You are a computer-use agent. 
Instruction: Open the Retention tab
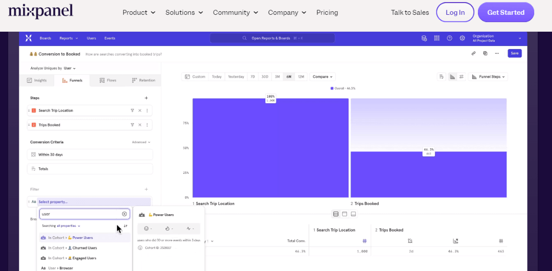144,80
